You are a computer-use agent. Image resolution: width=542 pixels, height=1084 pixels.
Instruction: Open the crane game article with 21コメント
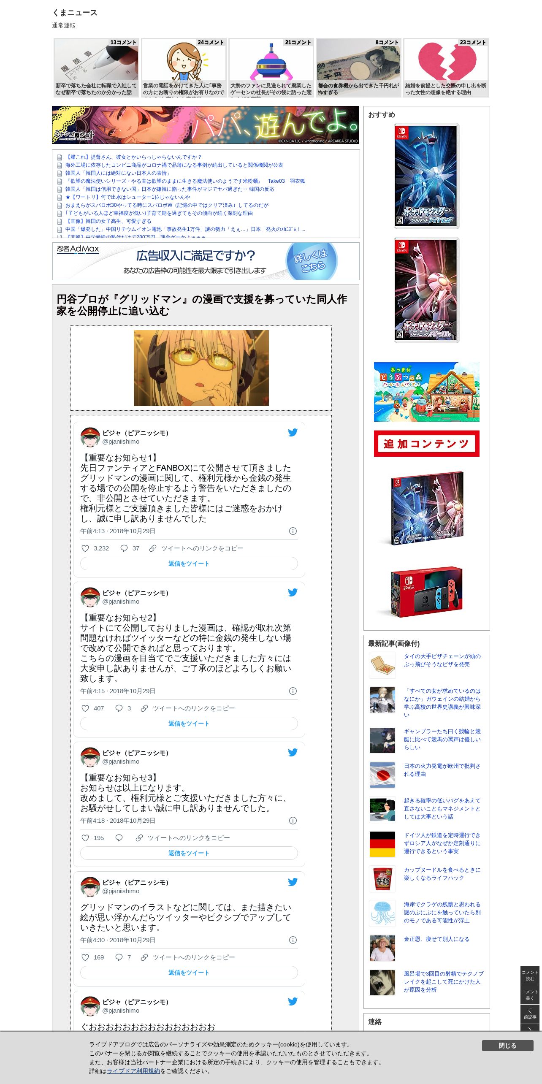click(271, 68)
